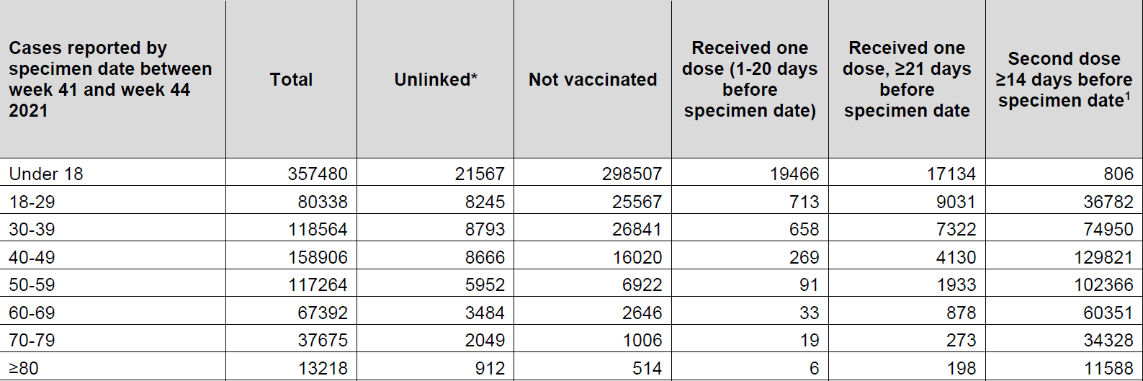Click the 50-59 age group label

(32, 284)
